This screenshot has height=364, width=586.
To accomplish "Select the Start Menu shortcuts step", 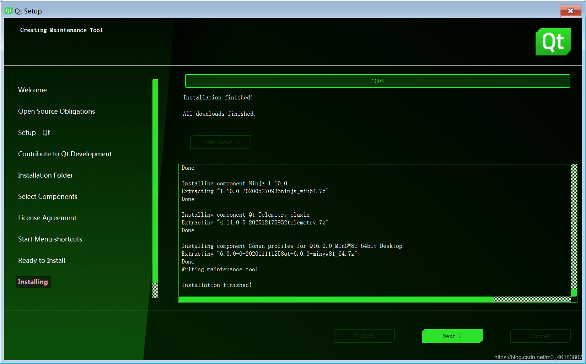I will [x=50, y=239].
